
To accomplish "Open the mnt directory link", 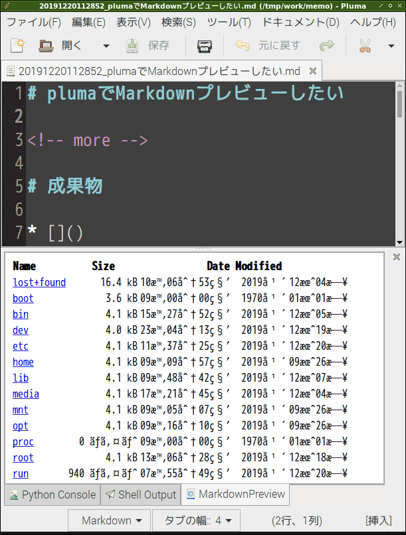I will [x=21, y=410].
